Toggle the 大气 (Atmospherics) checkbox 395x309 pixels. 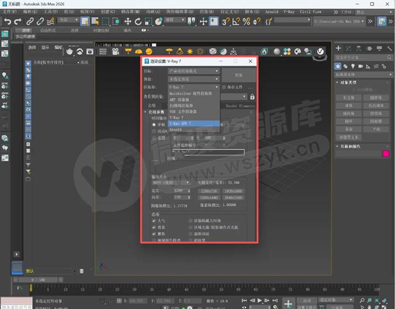pos(154,220)
